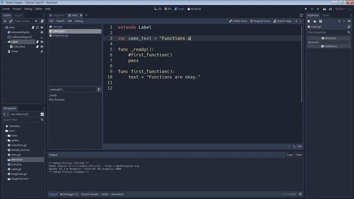Clear the Output log

click(x=299, y=155)
